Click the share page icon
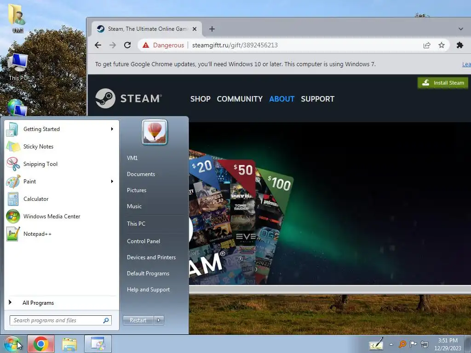The image size is (471, 353). (427, 46)
